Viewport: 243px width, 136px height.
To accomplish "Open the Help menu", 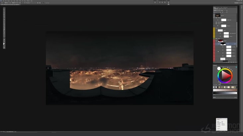I will coord(32,1).
